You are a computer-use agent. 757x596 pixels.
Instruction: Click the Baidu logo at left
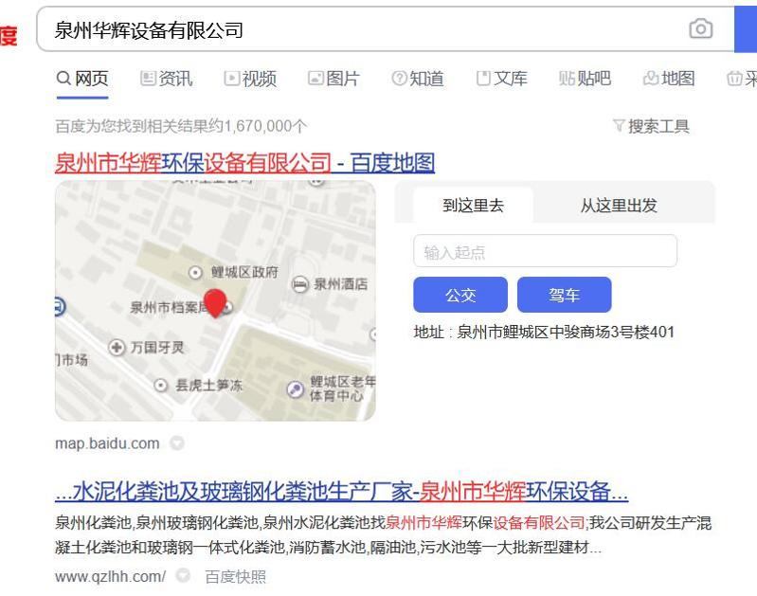9,36
